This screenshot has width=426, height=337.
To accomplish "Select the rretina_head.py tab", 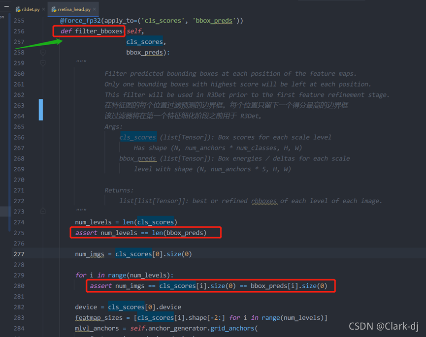I will coord(74,9).
